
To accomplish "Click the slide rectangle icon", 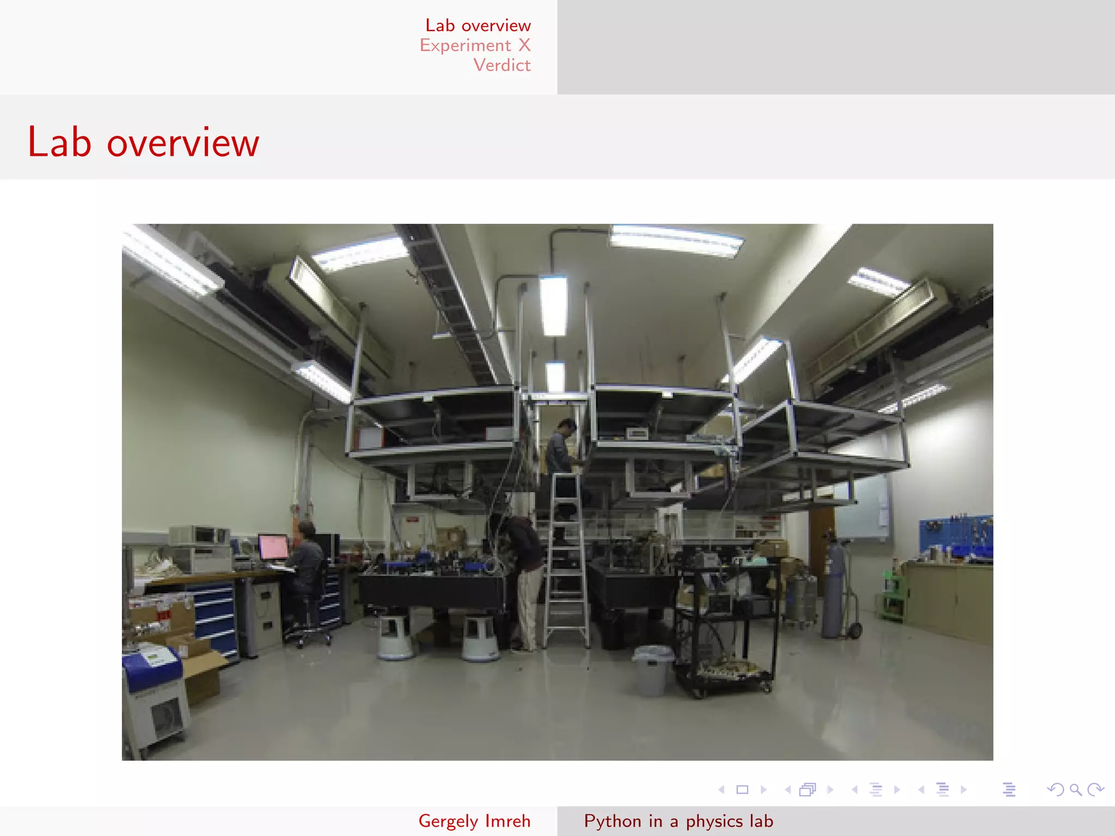I will tap(743, 789).
